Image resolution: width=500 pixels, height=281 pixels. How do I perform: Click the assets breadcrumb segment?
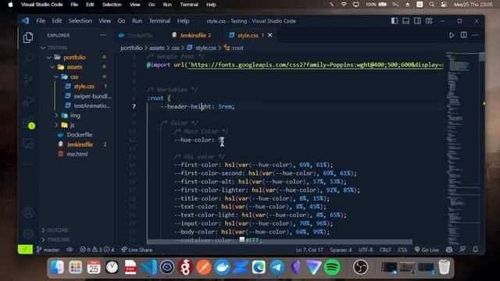tap(157, 48)
